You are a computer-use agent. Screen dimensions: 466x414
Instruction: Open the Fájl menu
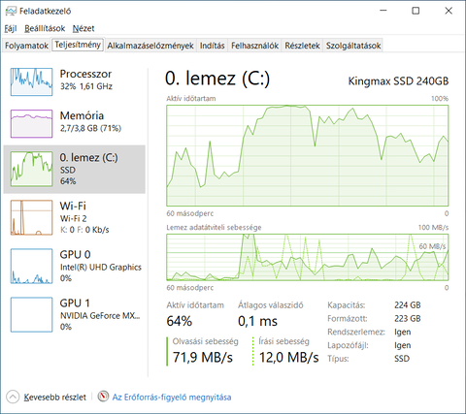[x=11, y=28]
